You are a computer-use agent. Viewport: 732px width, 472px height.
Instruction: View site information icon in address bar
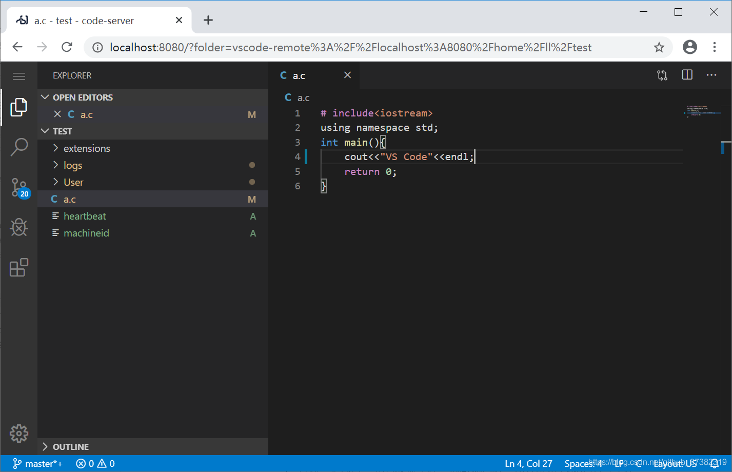[97, 48]
